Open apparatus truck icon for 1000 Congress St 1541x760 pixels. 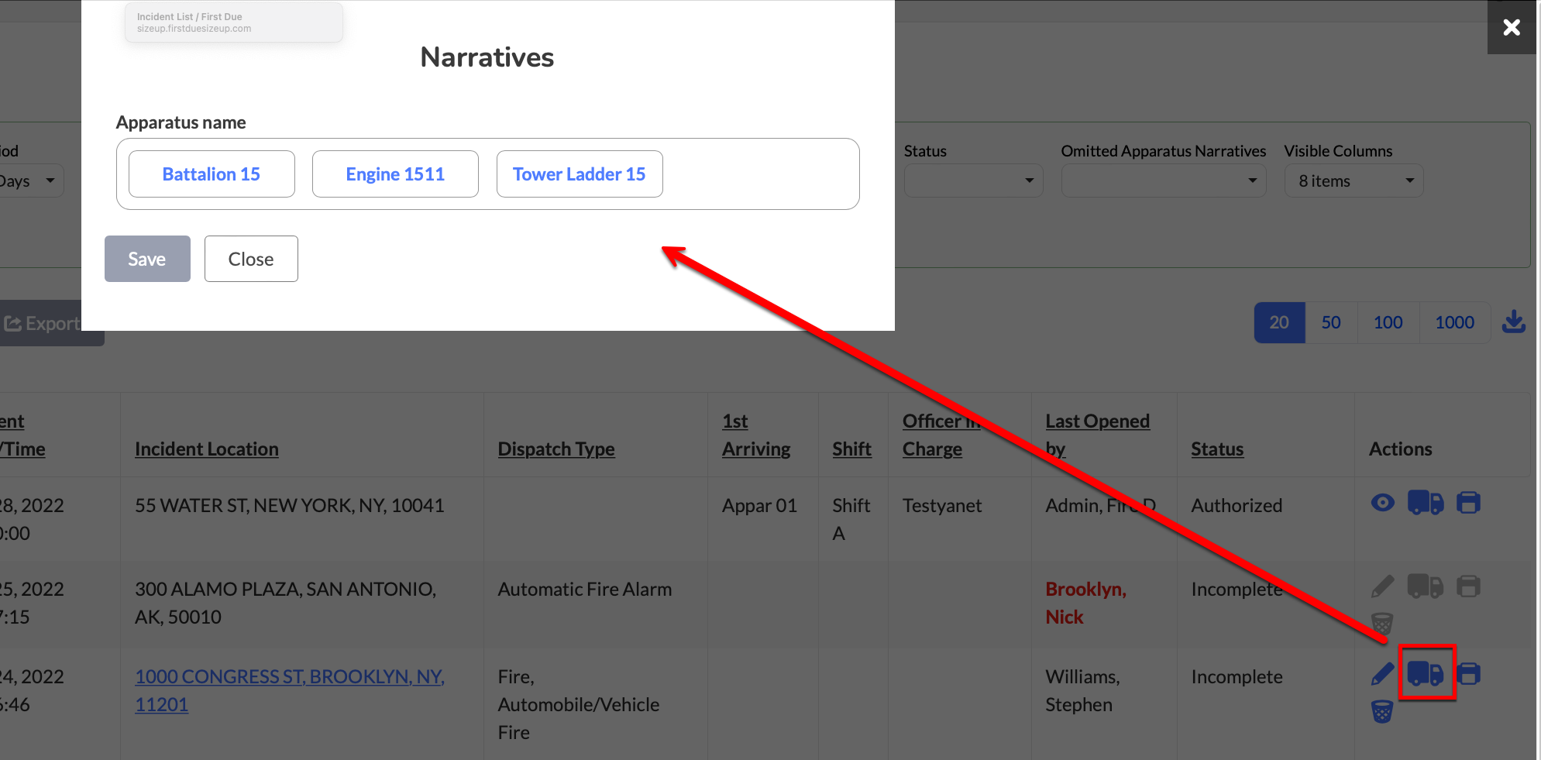tap(1425, 673)
